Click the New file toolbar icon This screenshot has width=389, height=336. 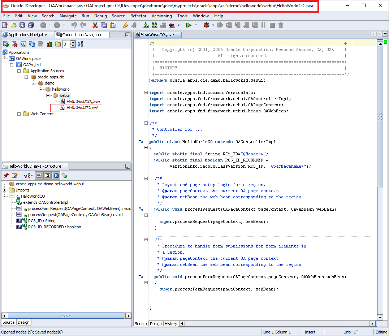(x=5, y=25)
